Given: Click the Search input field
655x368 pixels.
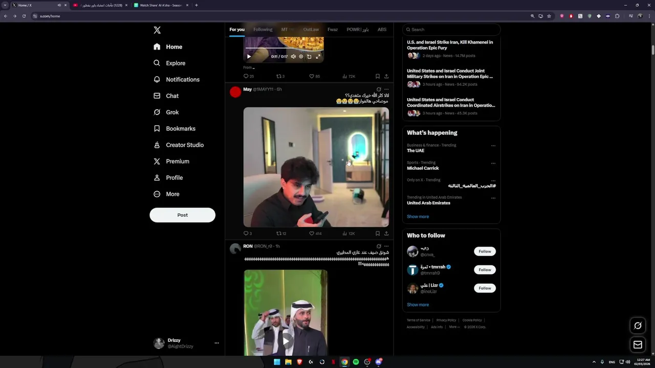Looking at the screenshot, I should [451, 30].
